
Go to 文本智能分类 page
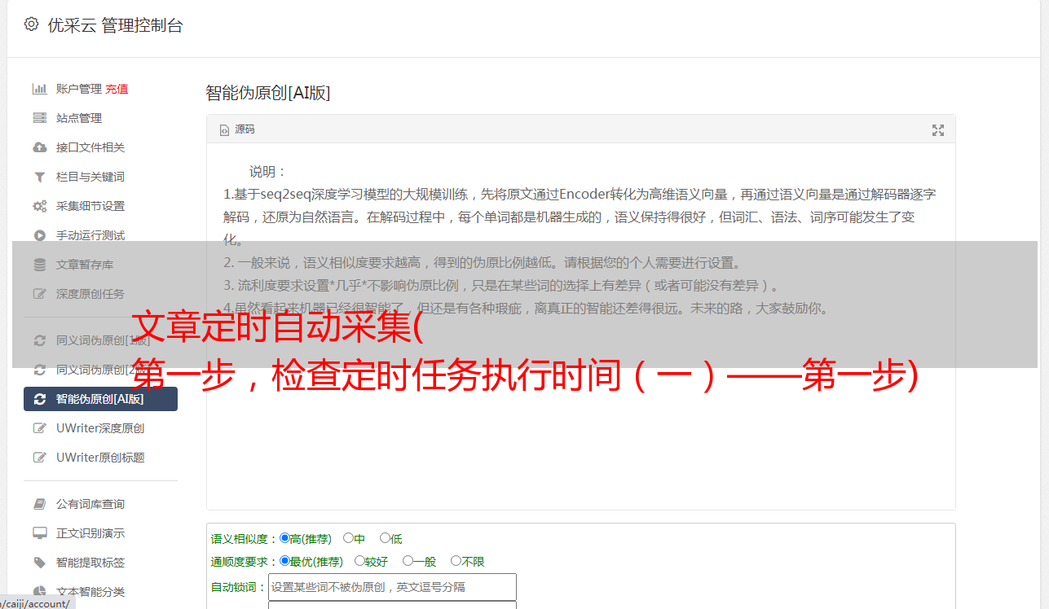tap(90, 592)
